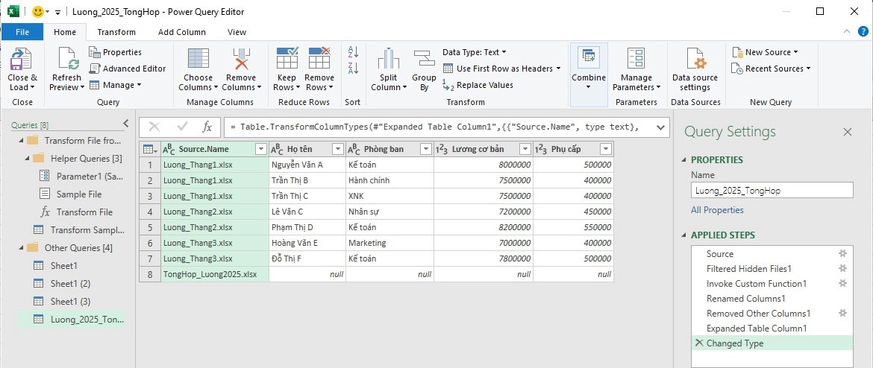Select the Home tab
This screenshot has width=873, height=368.
[x=65, y=32]
